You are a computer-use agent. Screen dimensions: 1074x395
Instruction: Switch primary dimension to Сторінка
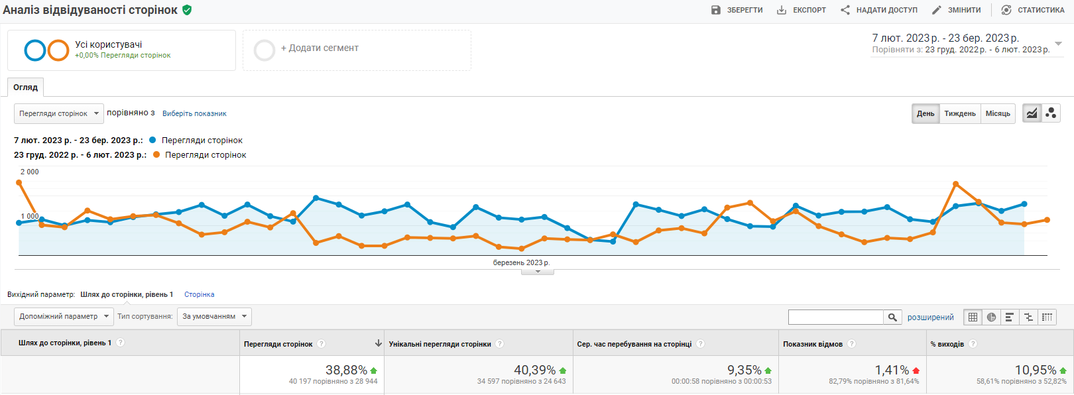199,294
